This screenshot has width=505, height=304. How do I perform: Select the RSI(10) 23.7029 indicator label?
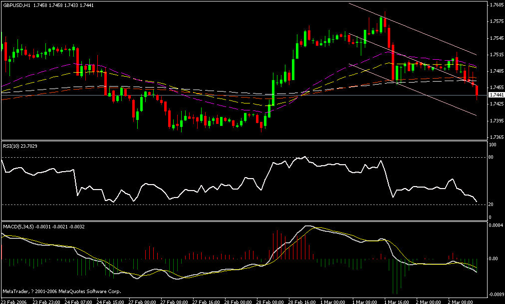(x=20, y=146)
